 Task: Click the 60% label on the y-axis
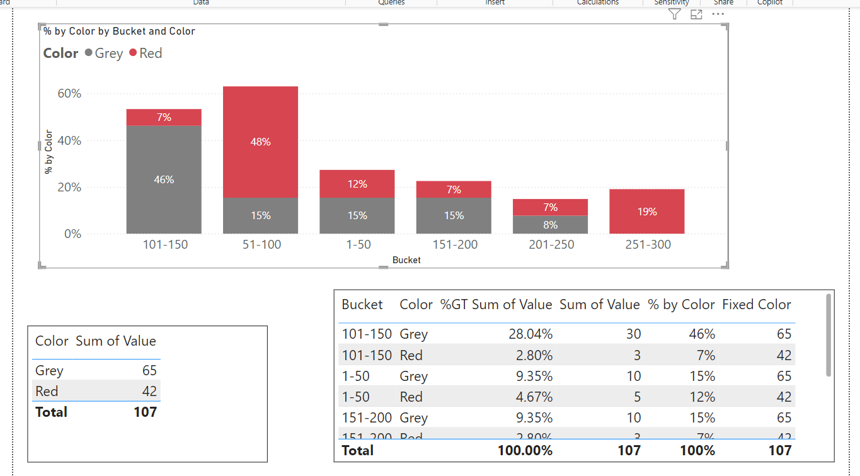click(x=69, y=94)
